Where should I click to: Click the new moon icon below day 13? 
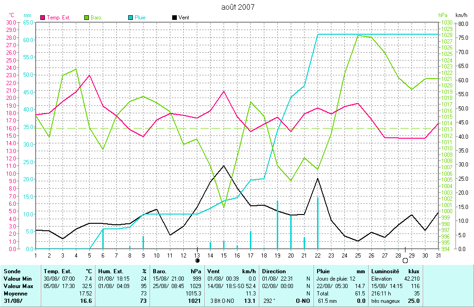[x=197, y=260]
